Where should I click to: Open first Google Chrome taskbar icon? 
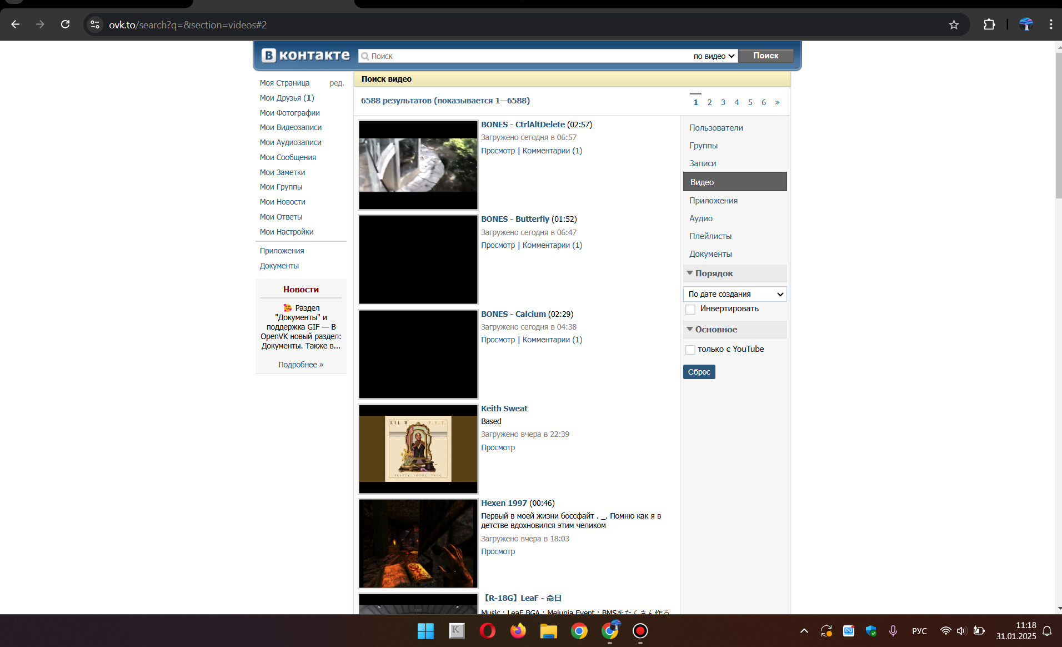(x=579, y=631)
